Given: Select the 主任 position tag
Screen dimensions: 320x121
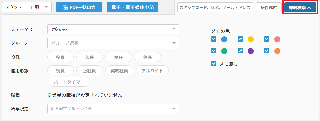Looking at the screenshot, I should (x=118, y=57).
